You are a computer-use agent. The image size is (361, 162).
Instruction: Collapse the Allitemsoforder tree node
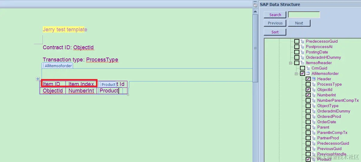(296, 74)
